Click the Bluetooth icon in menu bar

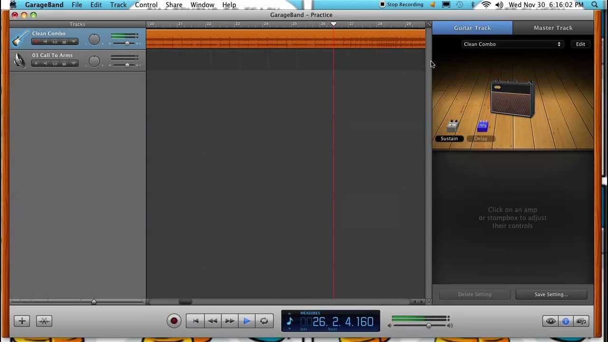tap(473, 5)
